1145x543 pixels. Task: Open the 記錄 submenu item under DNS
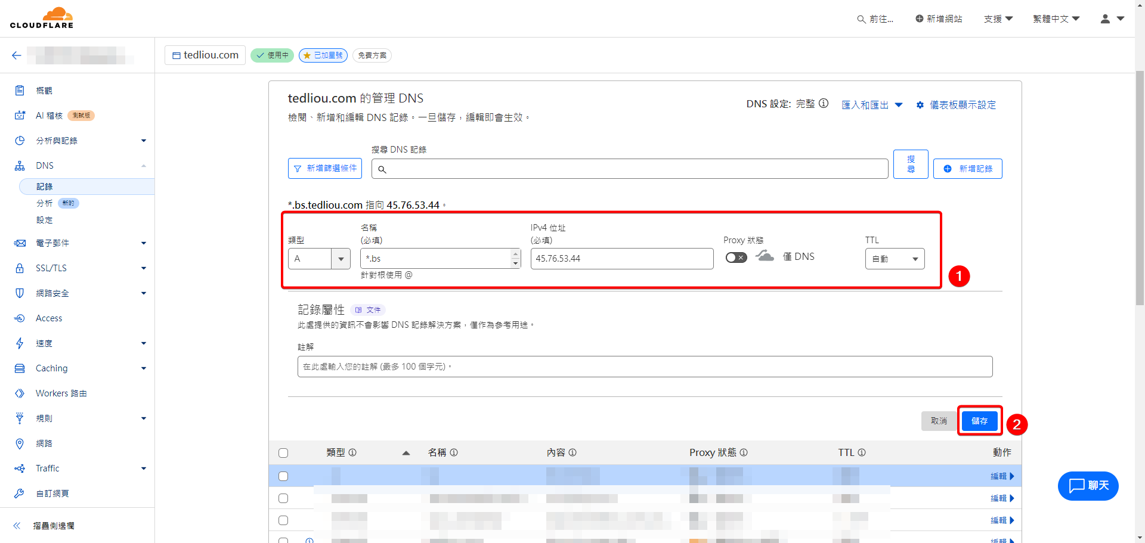[45, 187]
